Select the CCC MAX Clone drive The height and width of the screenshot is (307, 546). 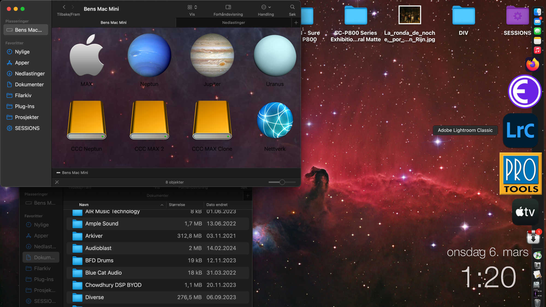(x=212, y=120)
